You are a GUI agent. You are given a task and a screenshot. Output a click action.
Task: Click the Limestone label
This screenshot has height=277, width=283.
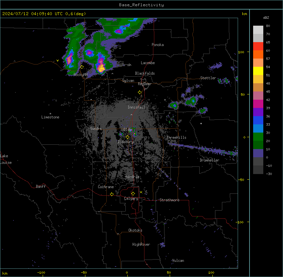pos(50,117)
